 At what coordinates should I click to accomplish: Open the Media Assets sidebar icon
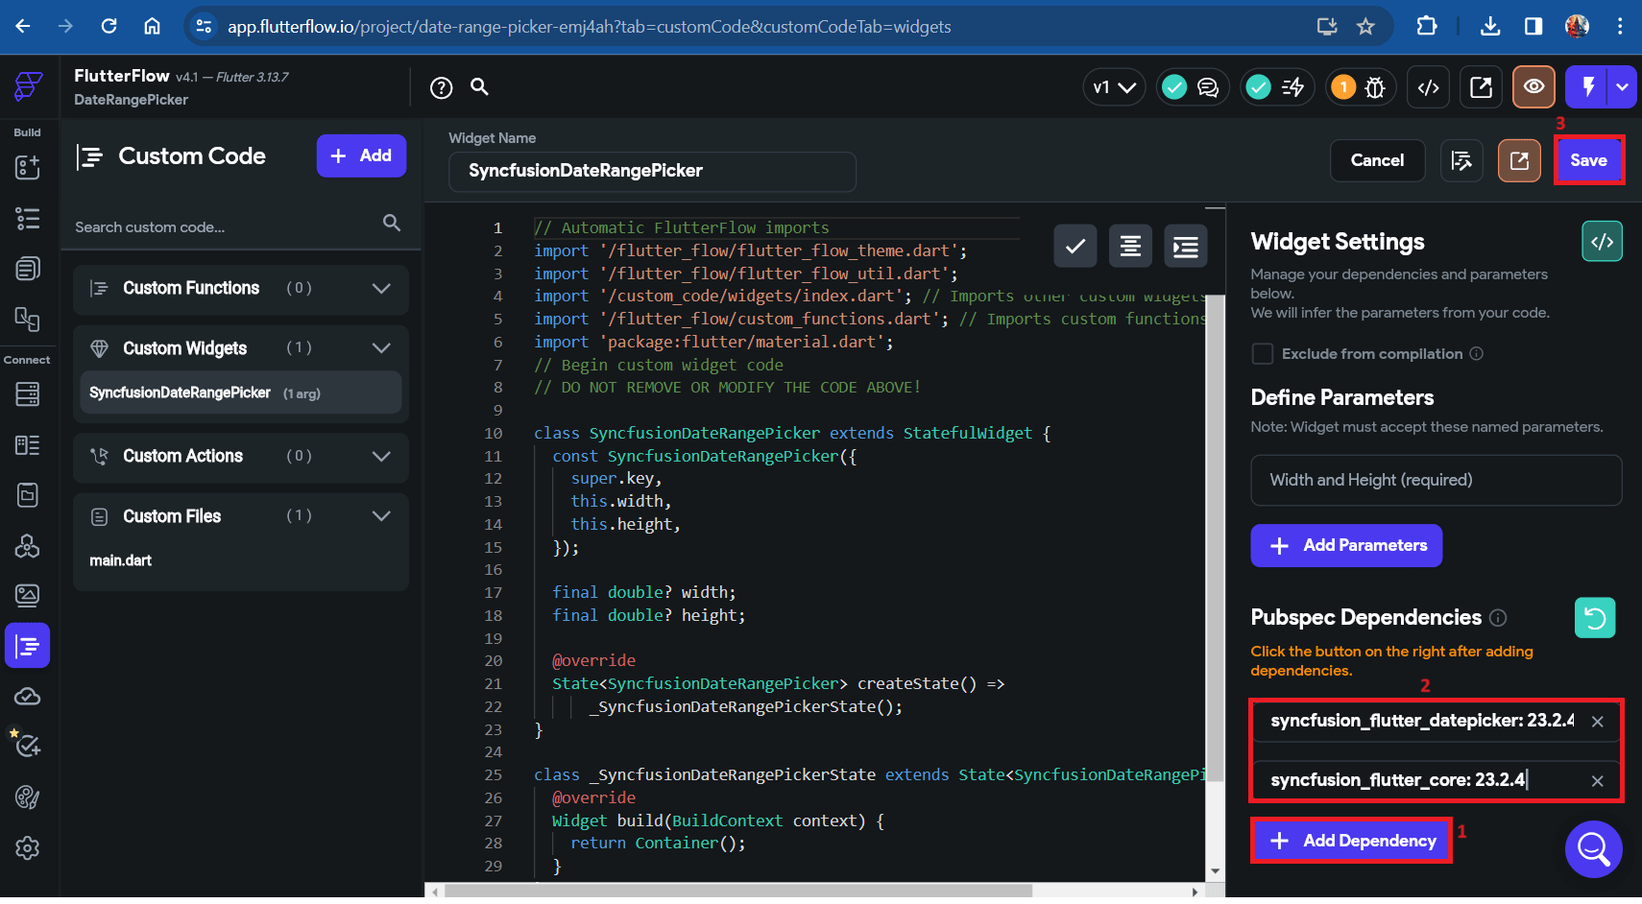click(x=28, y=596)
